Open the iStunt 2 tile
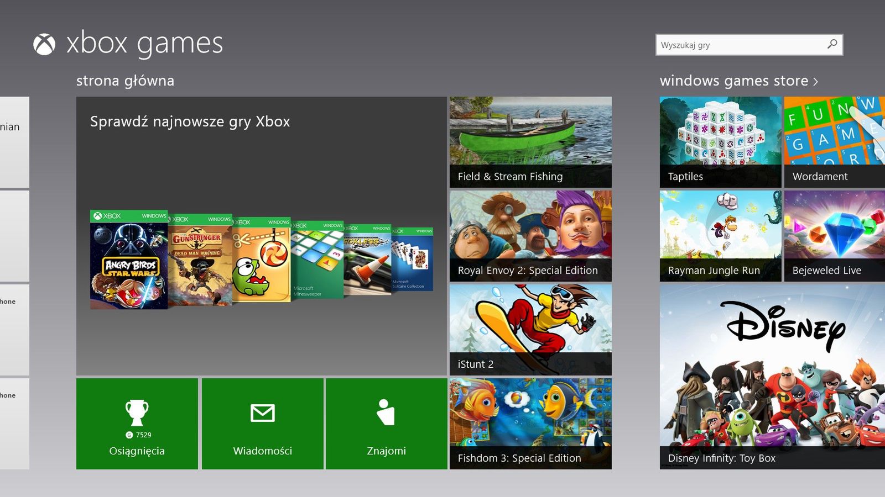This screenshot has width=885, height=497. click(x=530, y=330)
